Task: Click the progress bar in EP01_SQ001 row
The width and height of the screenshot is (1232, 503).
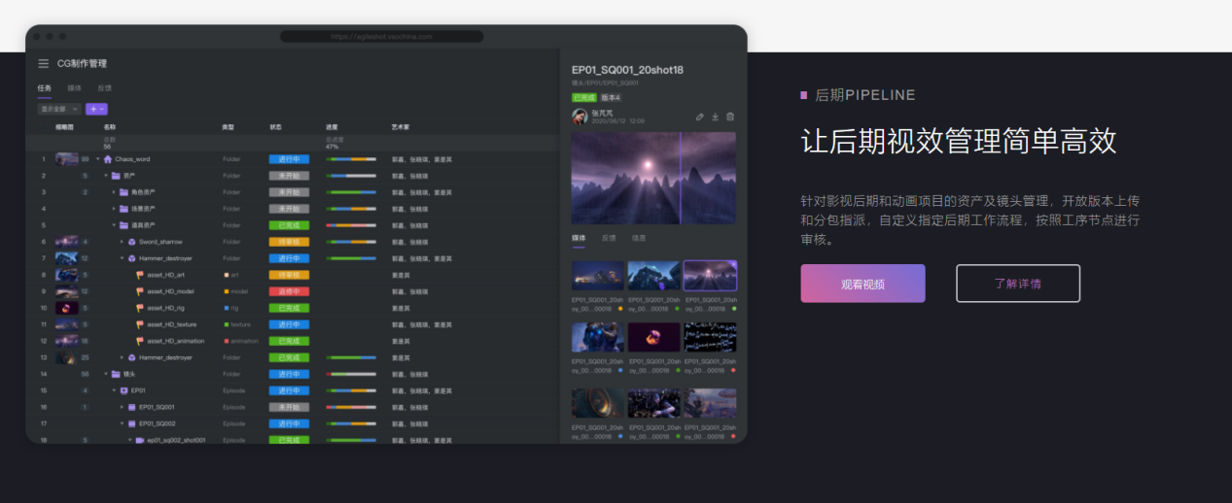Action: (351, 407)
